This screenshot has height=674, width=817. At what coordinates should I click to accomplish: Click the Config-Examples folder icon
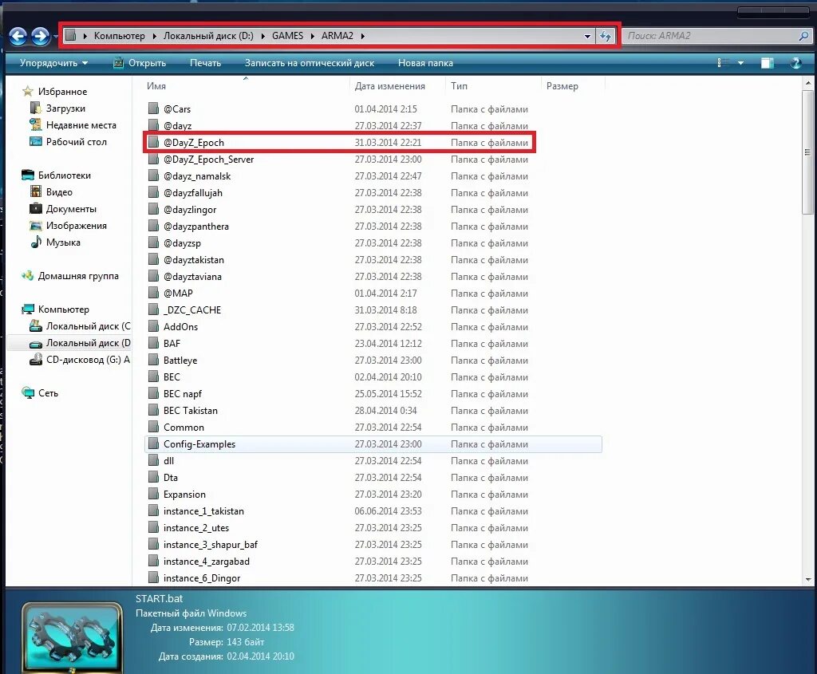pos(153,443)
